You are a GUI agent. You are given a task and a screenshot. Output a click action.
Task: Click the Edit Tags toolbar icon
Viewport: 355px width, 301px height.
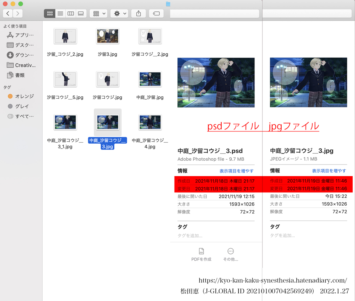tap(156, 13)
